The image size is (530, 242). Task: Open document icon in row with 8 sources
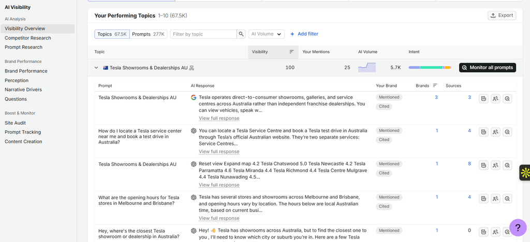[484, 165]
